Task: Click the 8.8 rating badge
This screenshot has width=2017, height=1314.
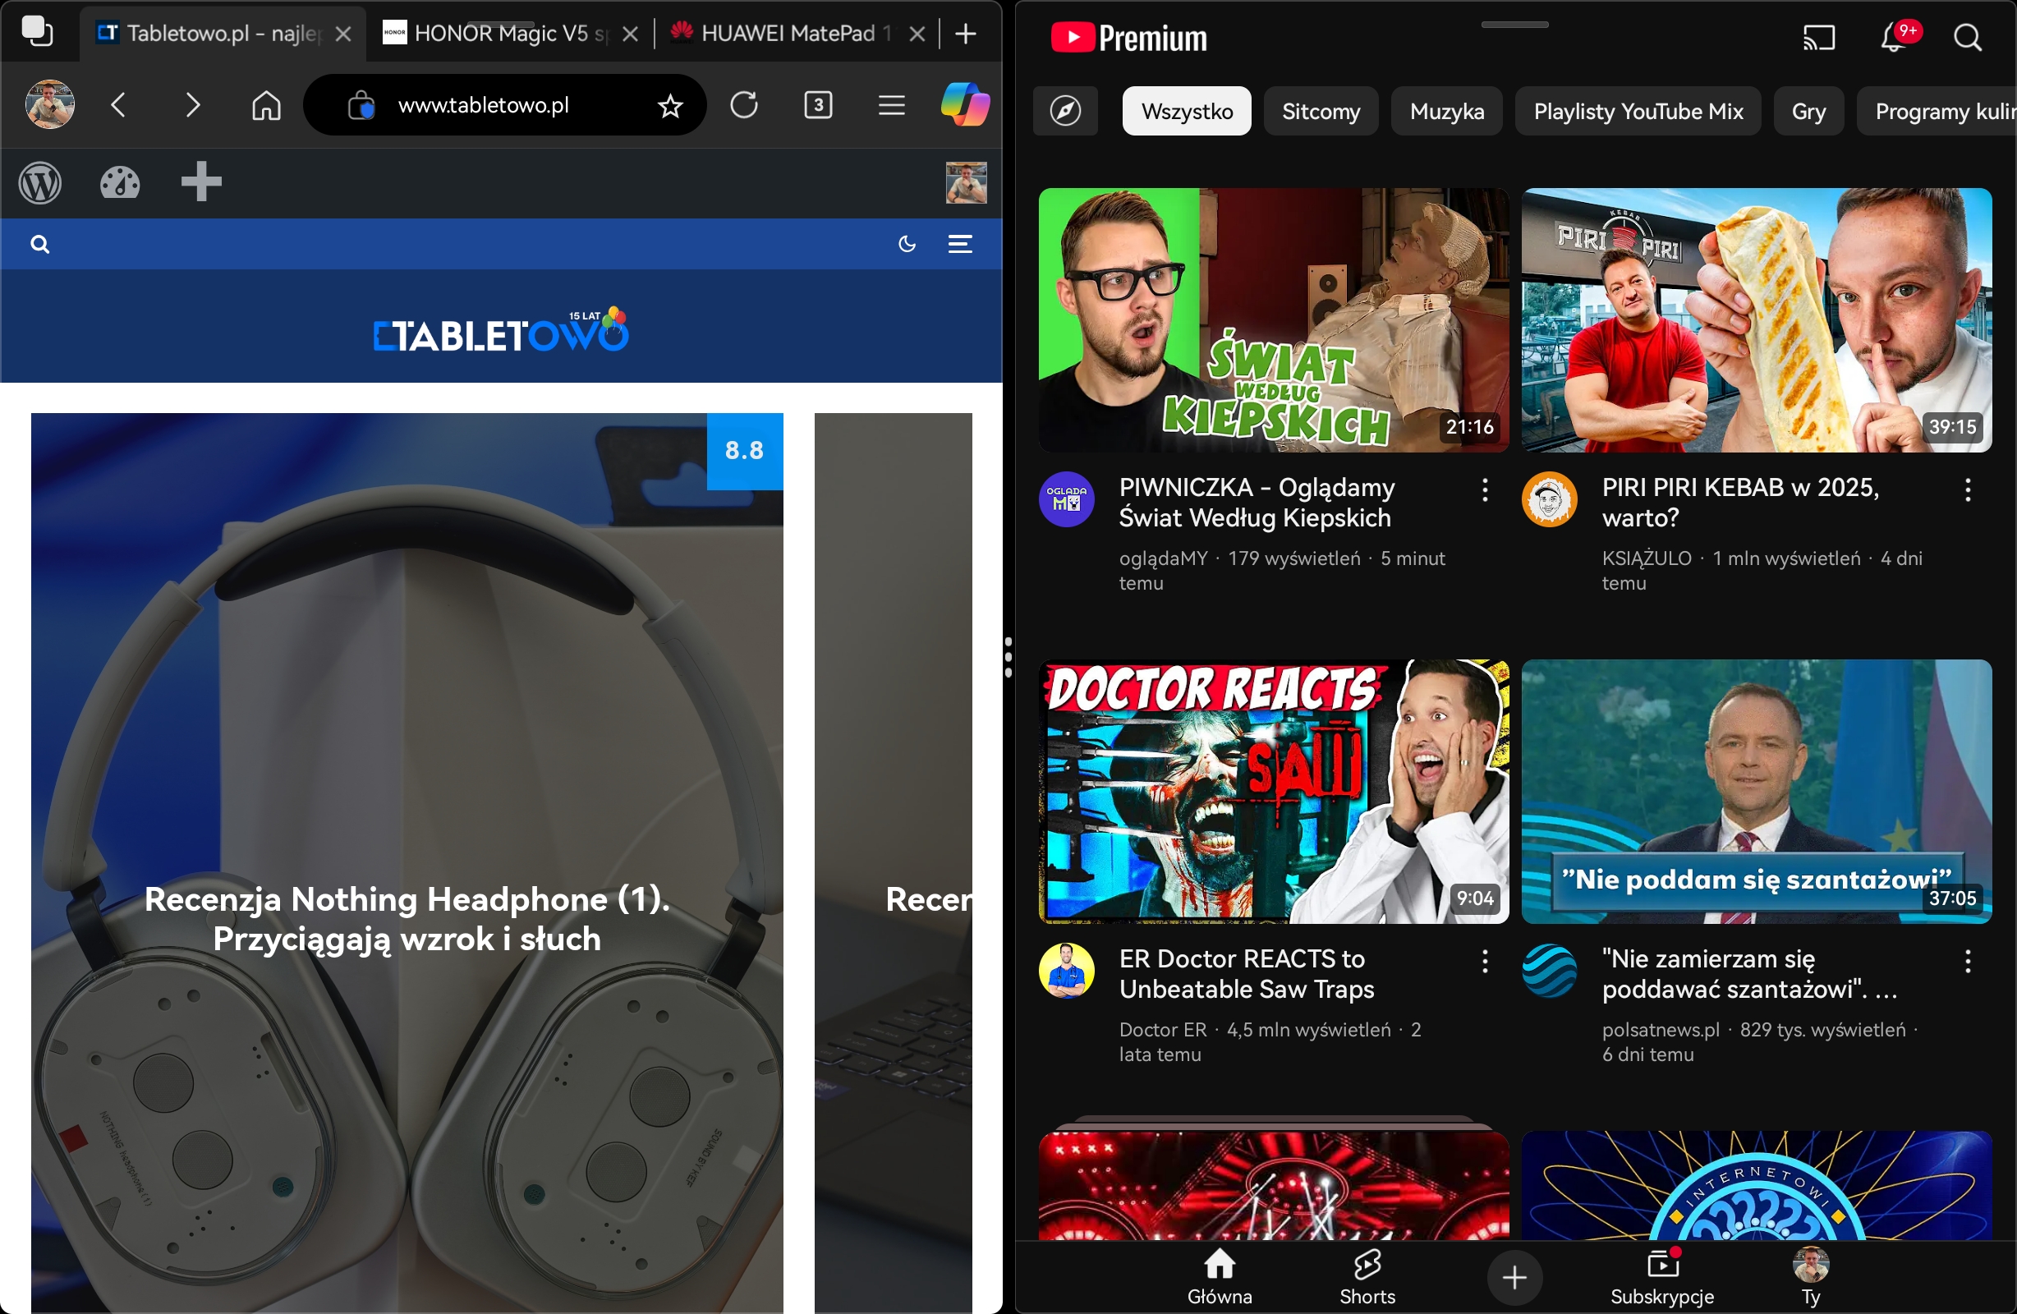Action: (745, 451)
